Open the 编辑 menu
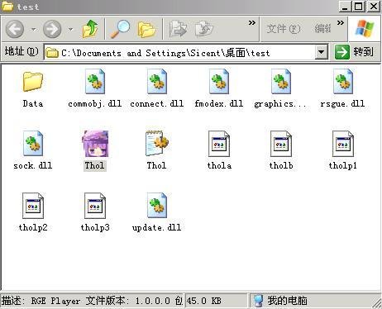This screenshot has width=382, height=309. (x=322, y=29)
